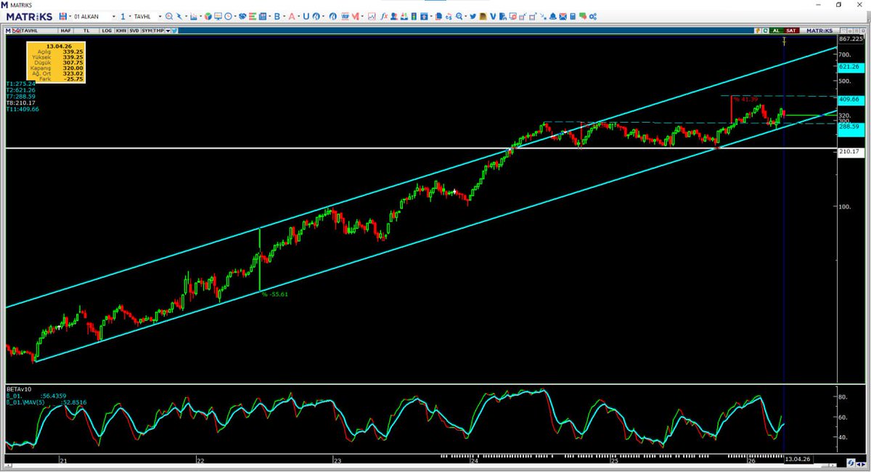The width and height of the screenshot is (871, 472).
Task: Toggle the TMP chart button
Action: click(158, 30)
